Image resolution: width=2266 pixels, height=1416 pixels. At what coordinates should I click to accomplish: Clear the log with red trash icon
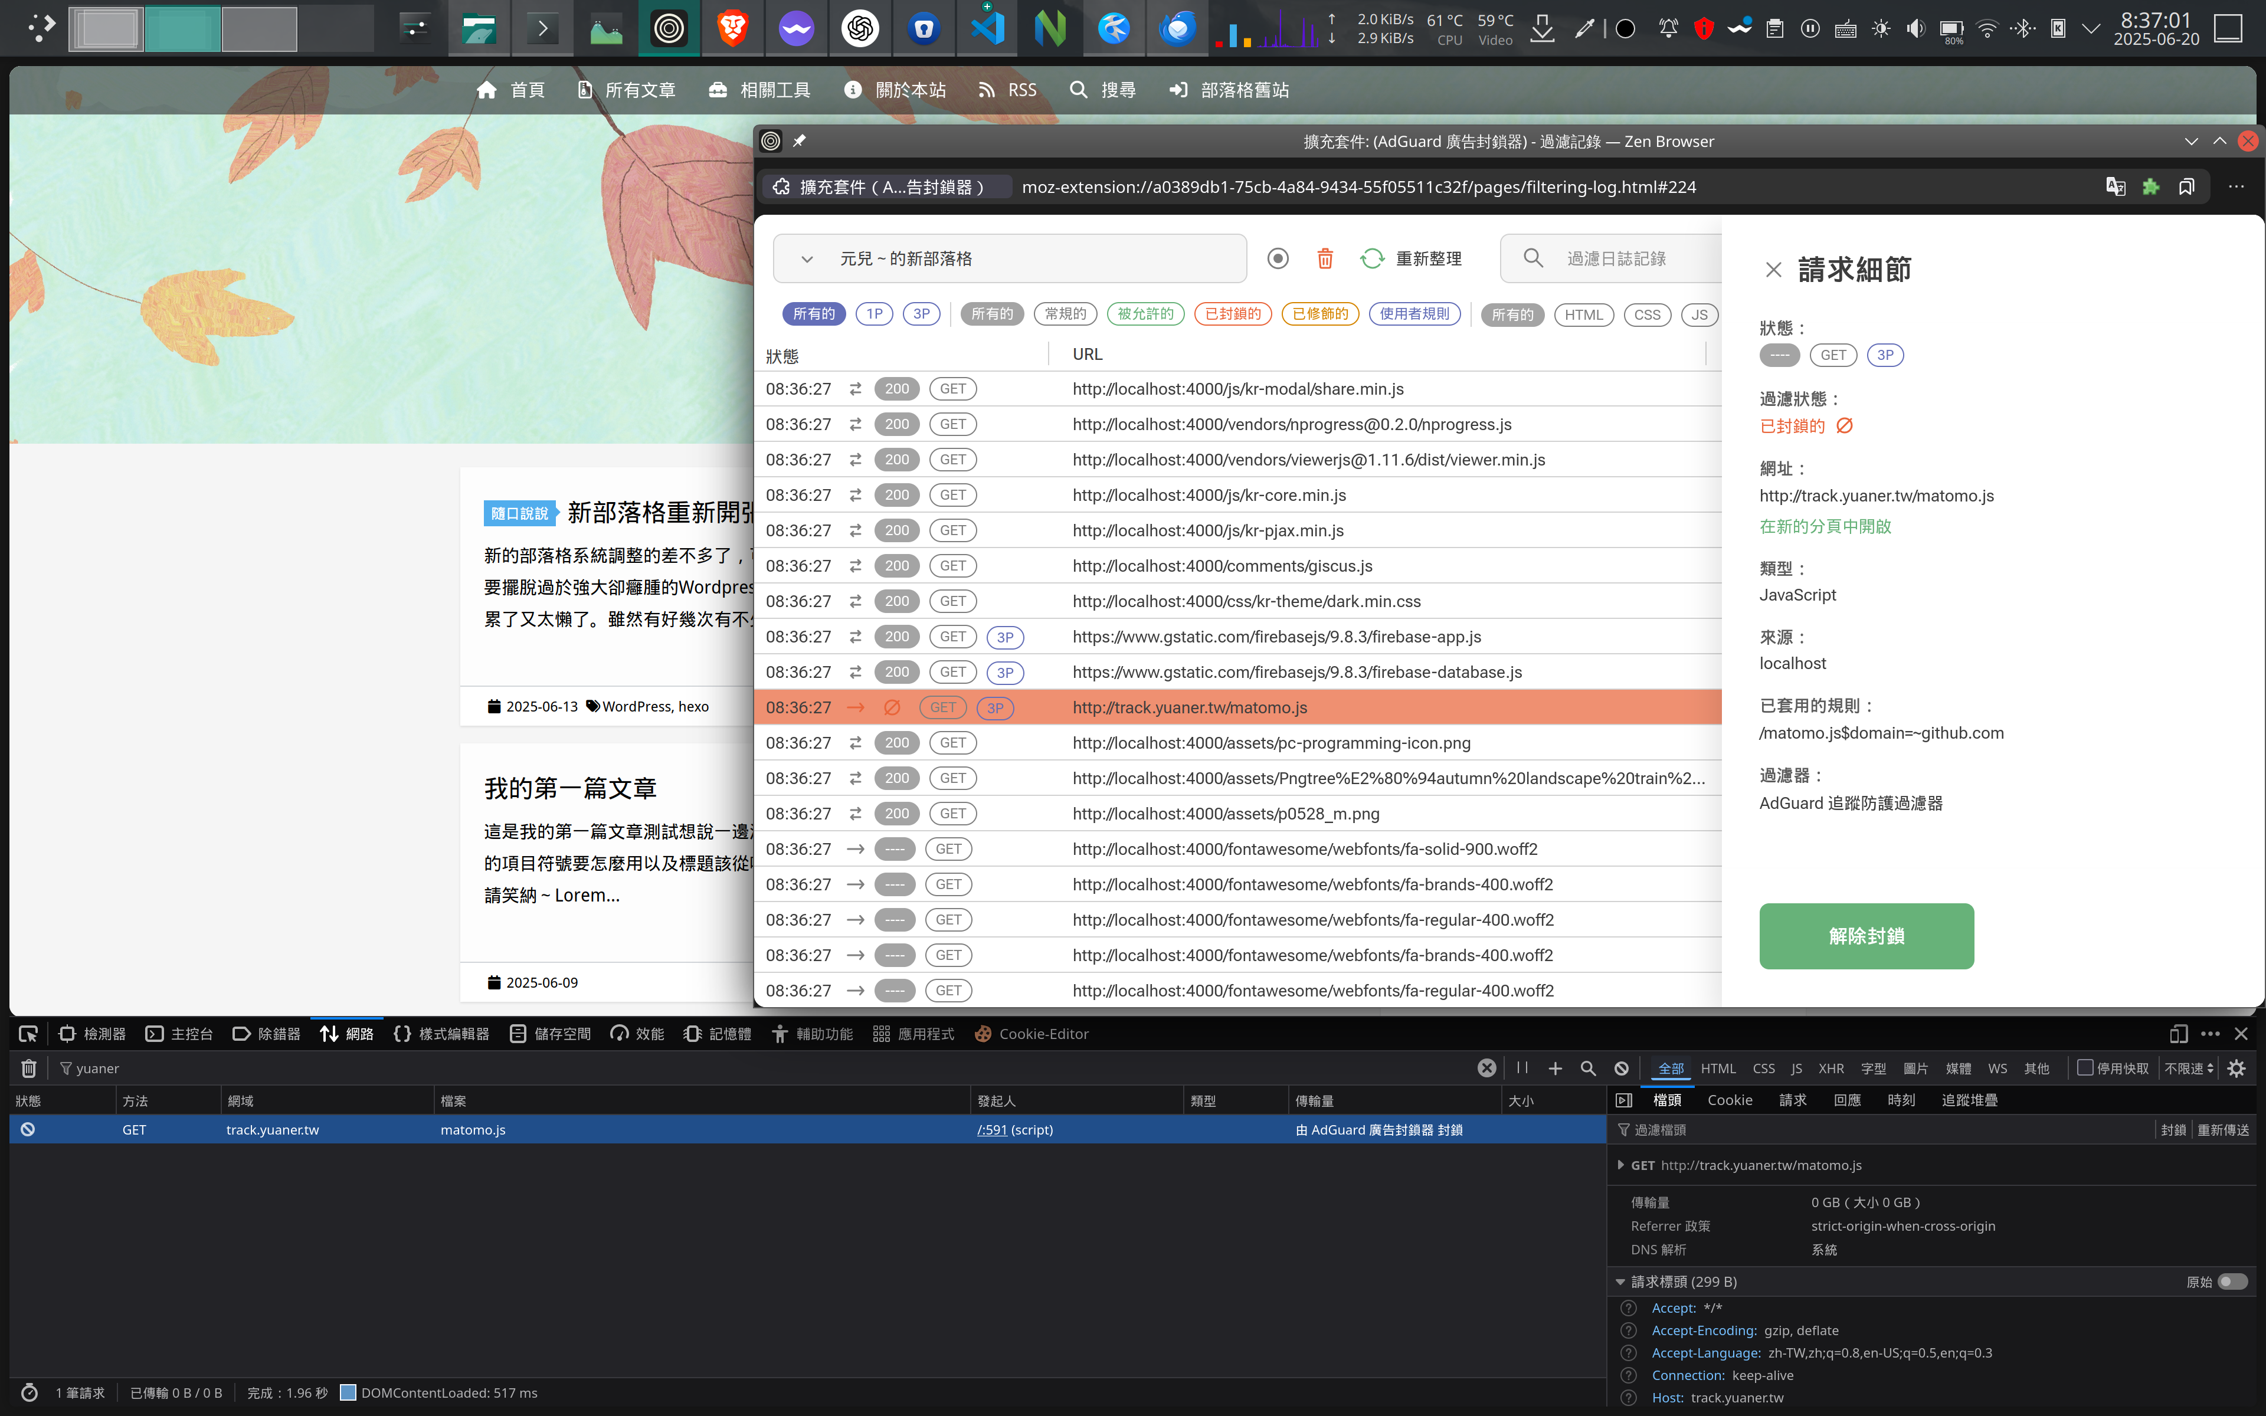tap(1325, 258)
